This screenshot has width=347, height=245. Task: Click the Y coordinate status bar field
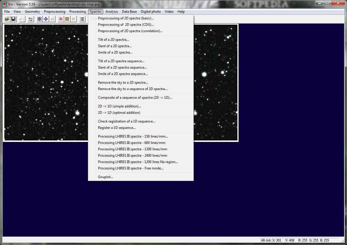tap(291, 240)
